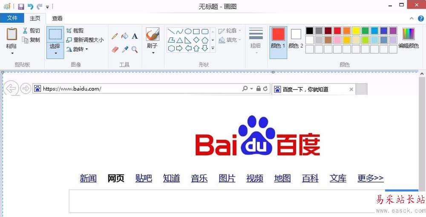Viewport: 426px width, 217px height.
Task: Select the Pencil tool
Action: (115, 36)
